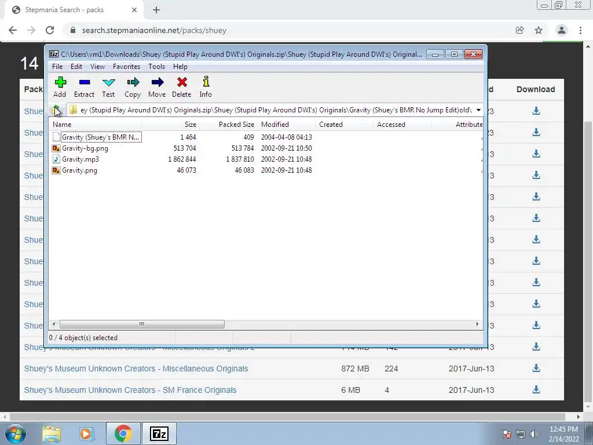Sort files by the Size column
This screenshot has height=445, width=593.
click(171, 125)
